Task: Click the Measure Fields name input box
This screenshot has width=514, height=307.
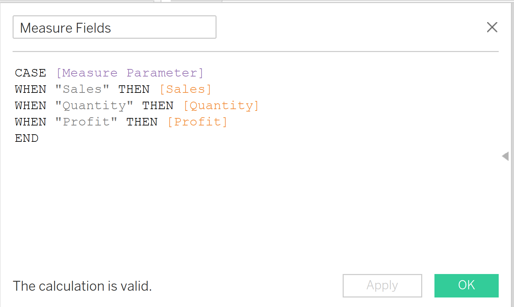Action: [x=114, y=27]
